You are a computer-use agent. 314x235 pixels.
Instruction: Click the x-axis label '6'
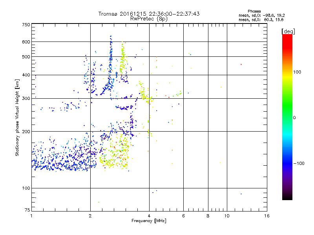point(183,216)
